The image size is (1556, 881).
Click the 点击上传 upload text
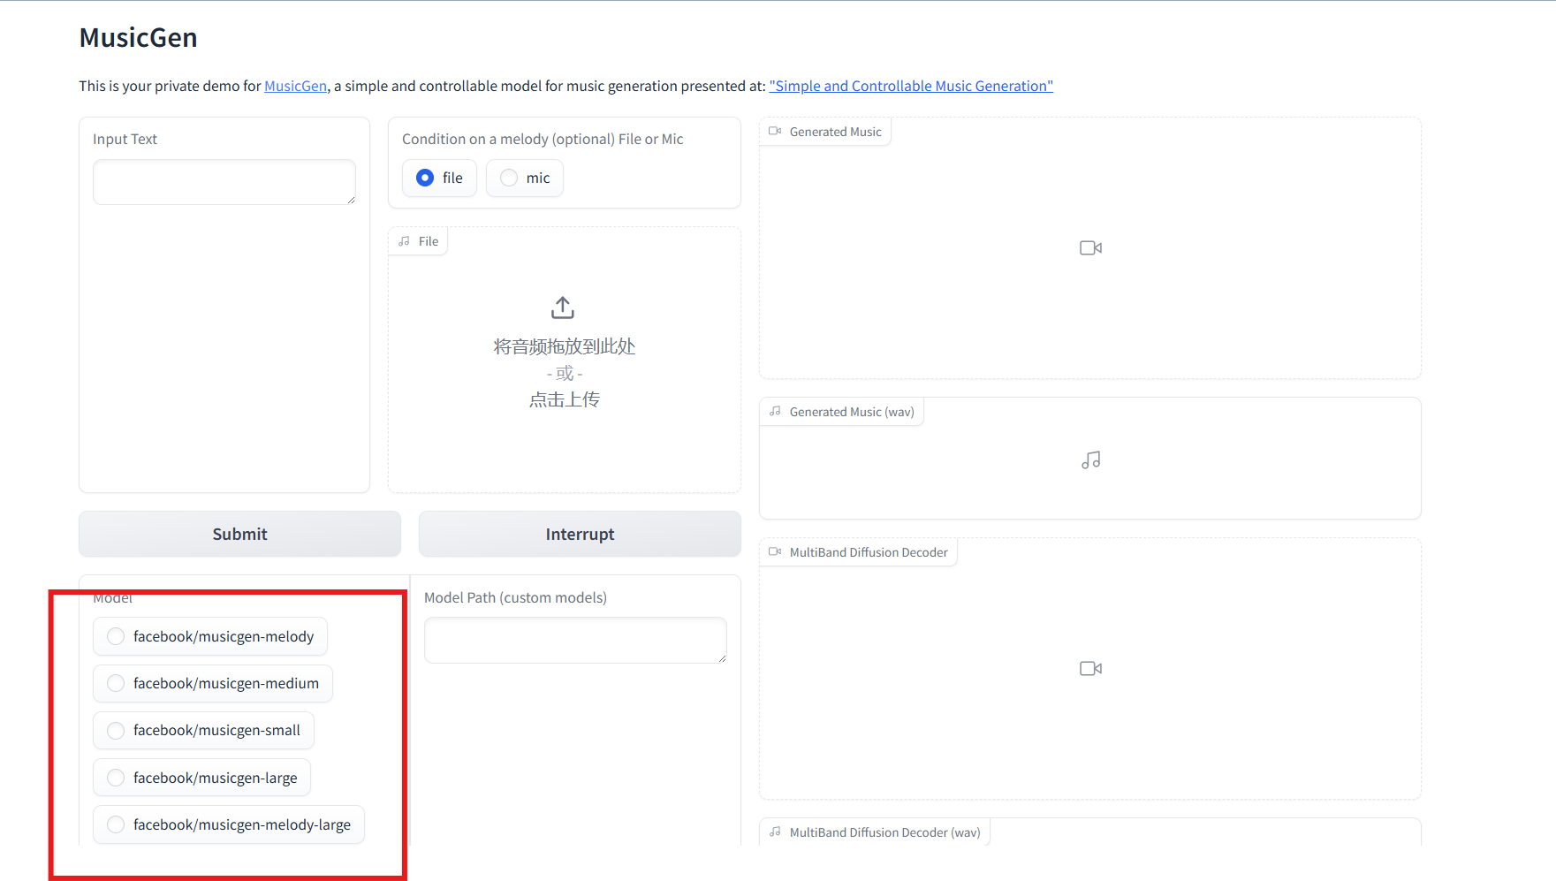pyautogui.click(x=565, y=399)
